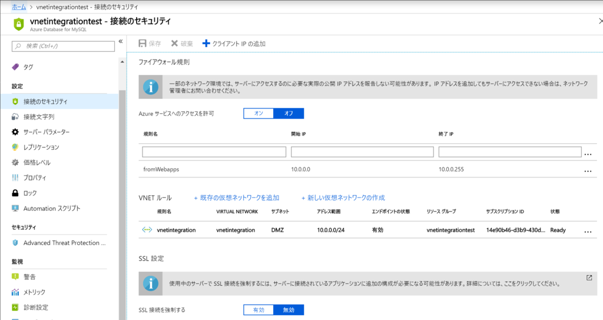Click the tag icon beside タグ

pos(15,67)
